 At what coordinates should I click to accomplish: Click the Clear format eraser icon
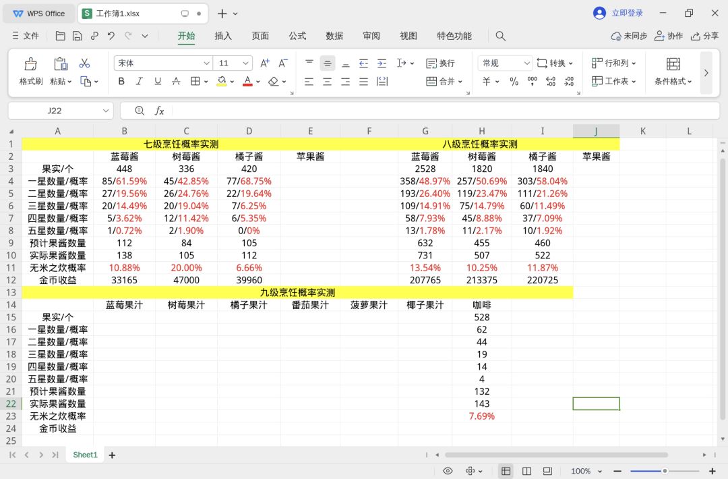[x=274, y=82]
